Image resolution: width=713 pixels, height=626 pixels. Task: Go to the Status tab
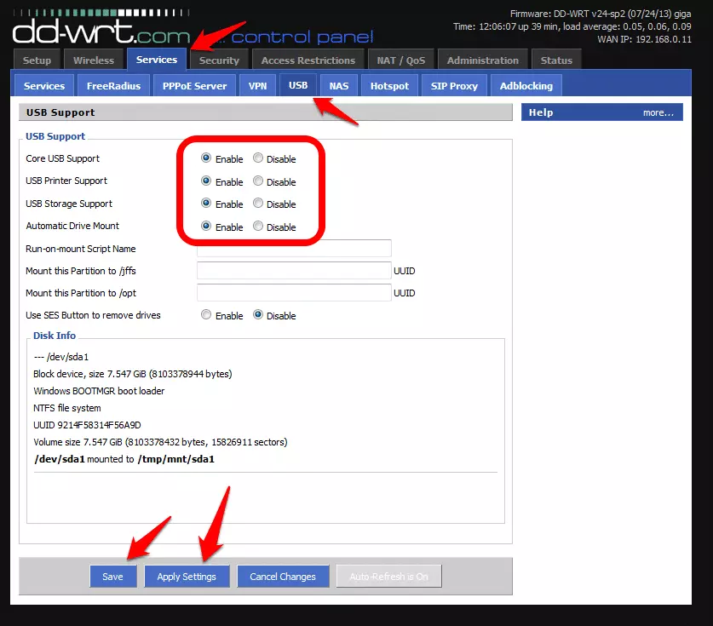(x=556, y=60)
